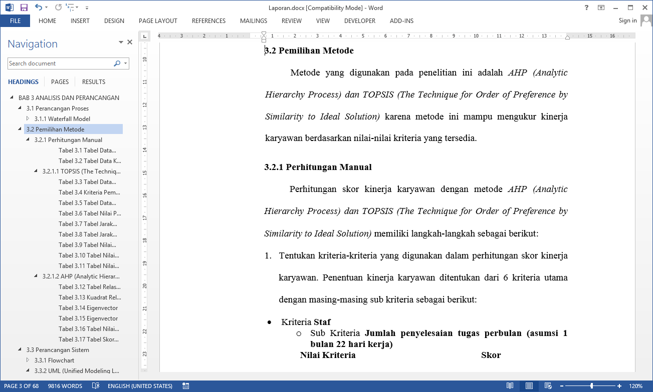Expand the 3.3.1 Flowchart heading
The width and height of the screenshot is (653, 392).
[29, 360]
